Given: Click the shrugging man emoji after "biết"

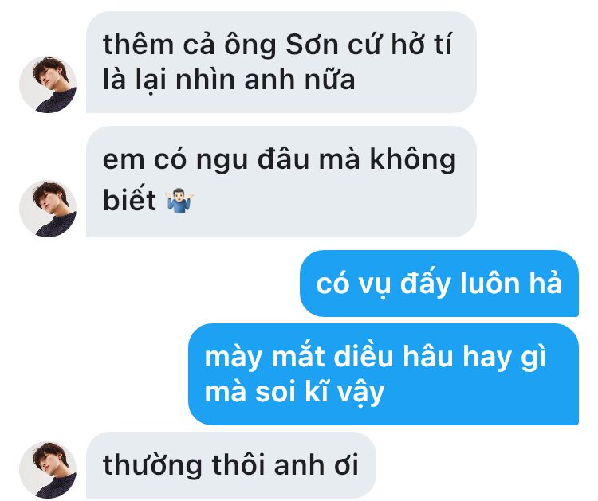Looking at the screenshot, I should tap(181, 201).
